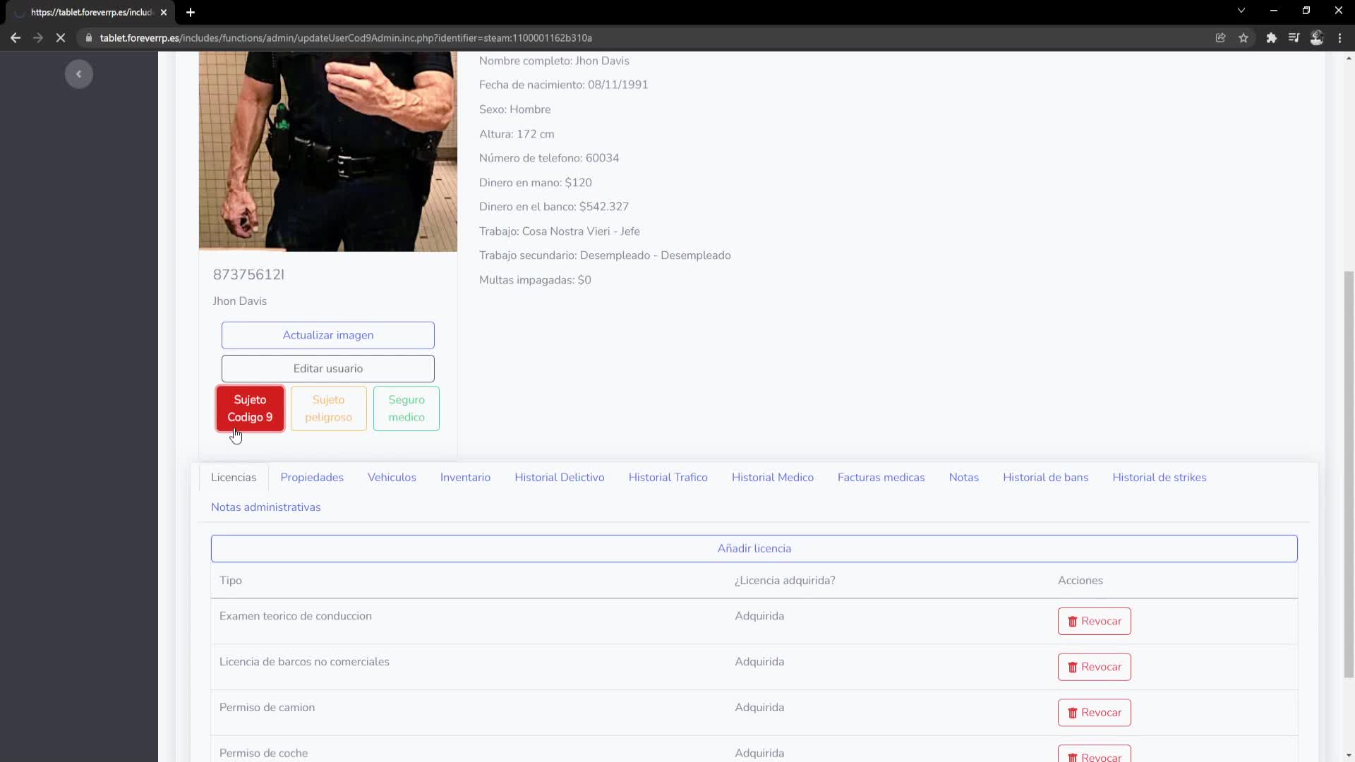The width and height of the screenshot is (1355, 762).
Task: Click the trash icon on Permiso de camion Revocar
Action: [x=1073, y=713]
